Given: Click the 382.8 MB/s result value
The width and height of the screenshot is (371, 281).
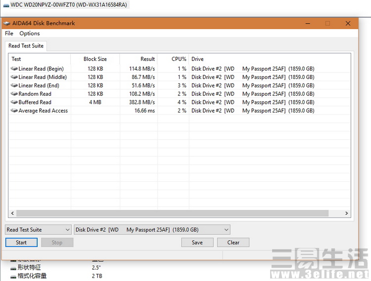Looking at the screenshot, I should 142,102.
